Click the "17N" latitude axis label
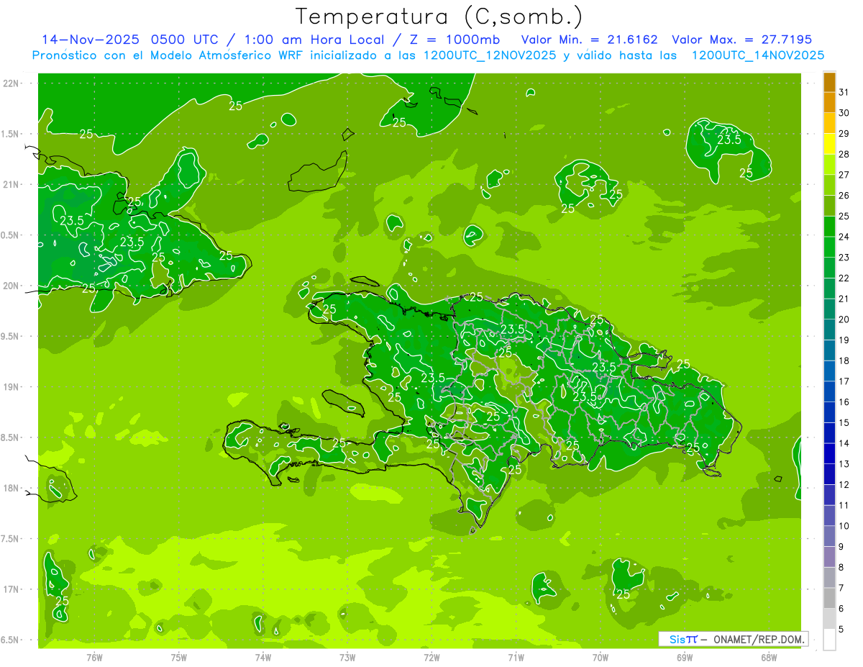Viewport: 863px width, 667px height. [x=12, y=589]
